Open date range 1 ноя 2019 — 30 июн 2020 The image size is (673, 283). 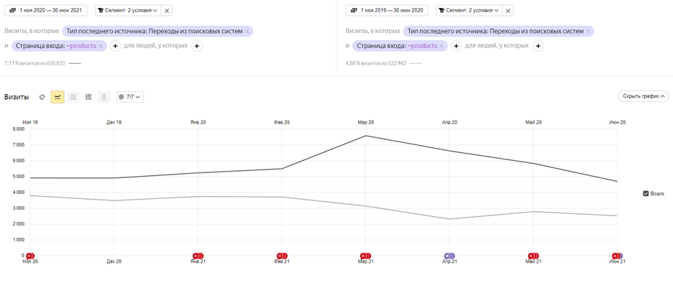387,10
